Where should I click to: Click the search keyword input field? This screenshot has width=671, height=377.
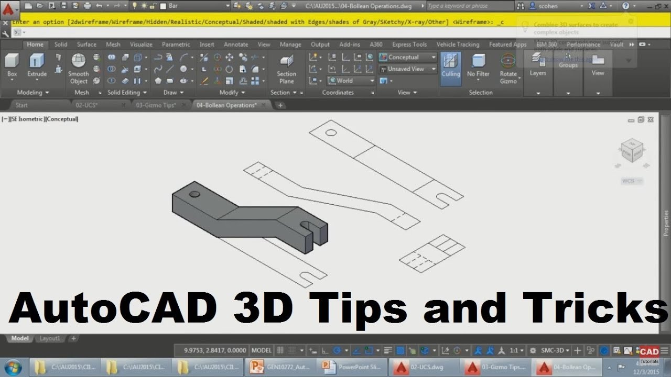[x=469, y=6]
